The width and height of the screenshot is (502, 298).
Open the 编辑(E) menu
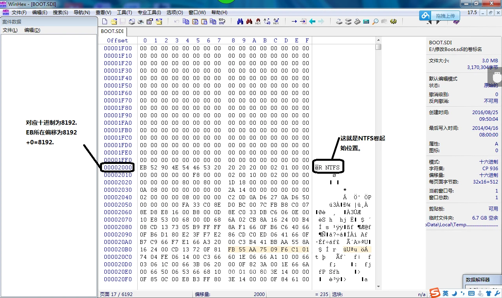click(40, 13)
